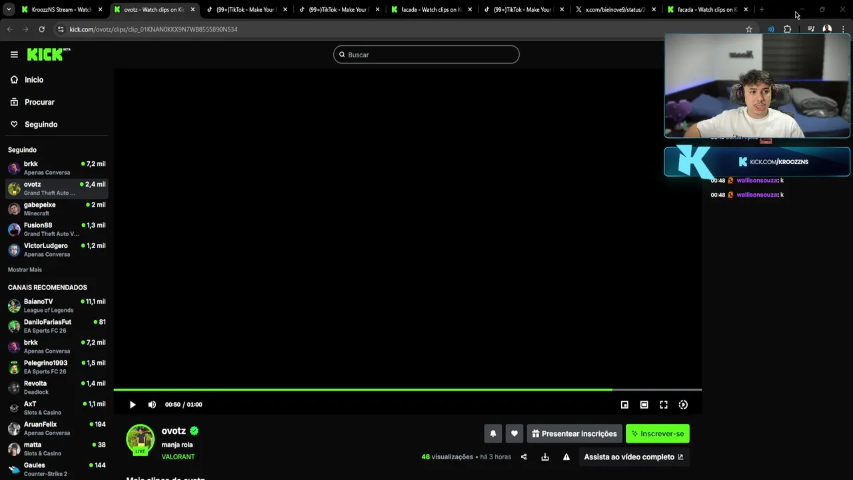This screenshot has width=853, height=480.
Task: Go to Início in sidebar
Action: pos(57,80)
